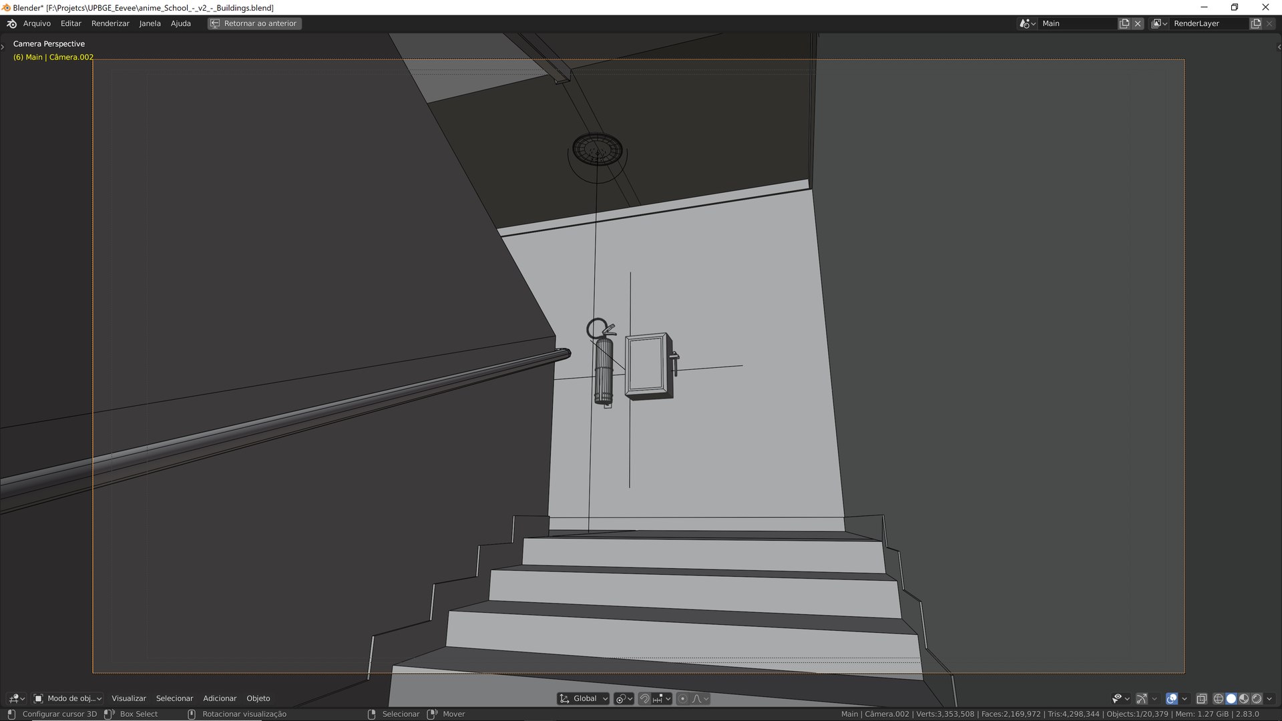Toggle X-ray mode
Image resolution: width=1282 pixels, height=721 pixels.
point(1201,698)
